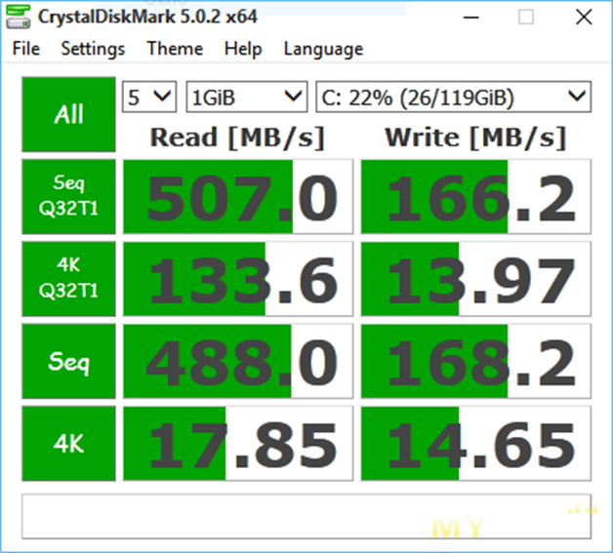Run the Seq benchmark test
The width and height of the screenshot is (613, 553).
click(x=68, y=363)
